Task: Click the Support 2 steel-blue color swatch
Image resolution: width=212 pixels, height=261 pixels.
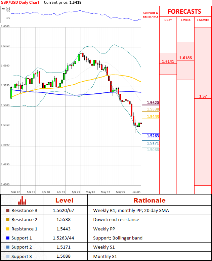Action: click(x=8, y=247)
